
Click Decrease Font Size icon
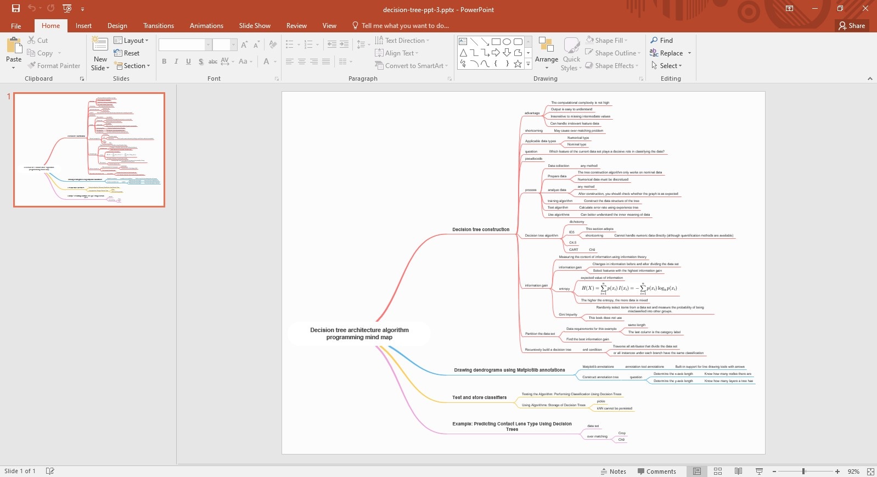tap(256, 45)
